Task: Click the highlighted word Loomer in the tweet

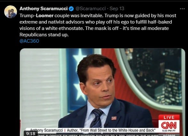Action: [x=45, y=16]
